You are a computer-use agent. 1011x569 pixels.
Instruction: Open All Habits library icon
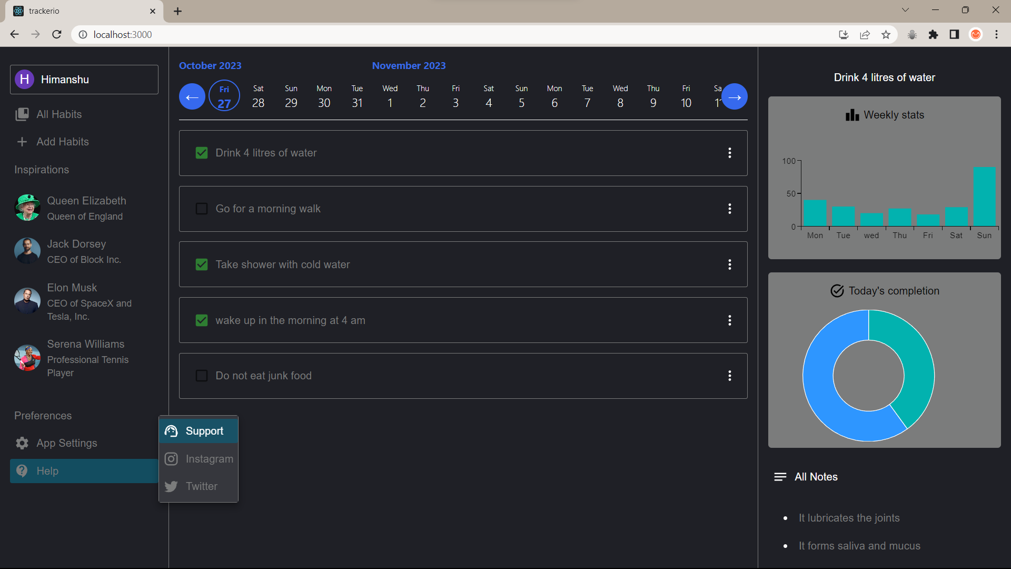tap(22, 114)
